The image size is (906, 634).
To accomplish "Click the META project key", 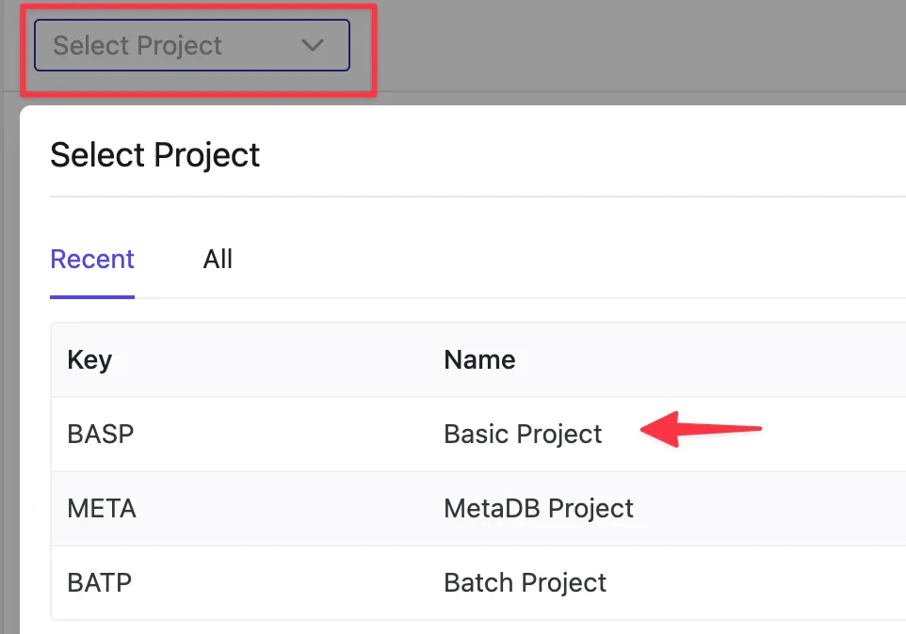I will click(104, 508).
